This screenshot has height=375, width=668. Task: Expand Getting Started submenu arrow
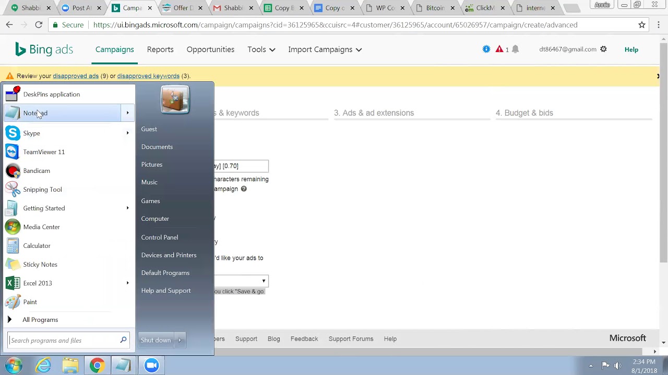coord(127,208)
